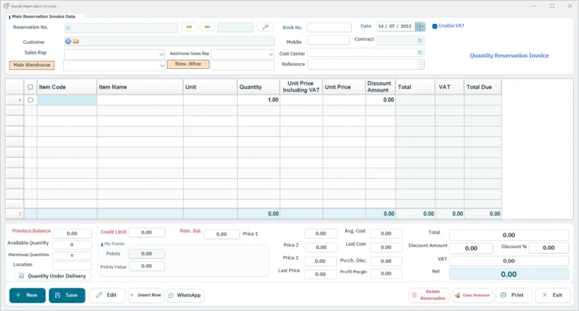The width and height of the screenshot is (579, 311).
Task: Click the Contract search magnifier icon
Action: pos(420,40)
